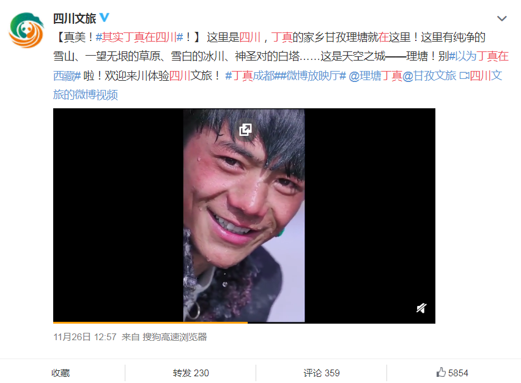The image size is (521, 383).
Task: Visit the @理塘丁真 mention
Action: 375,76
